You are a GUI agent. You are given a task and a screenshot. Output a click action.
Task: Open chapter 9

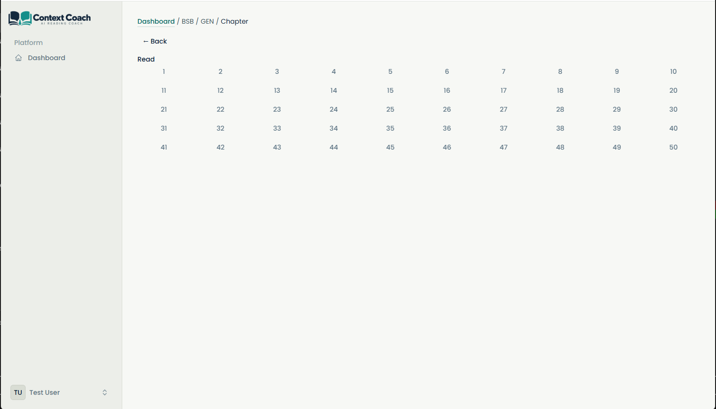[x=617, y=71]
